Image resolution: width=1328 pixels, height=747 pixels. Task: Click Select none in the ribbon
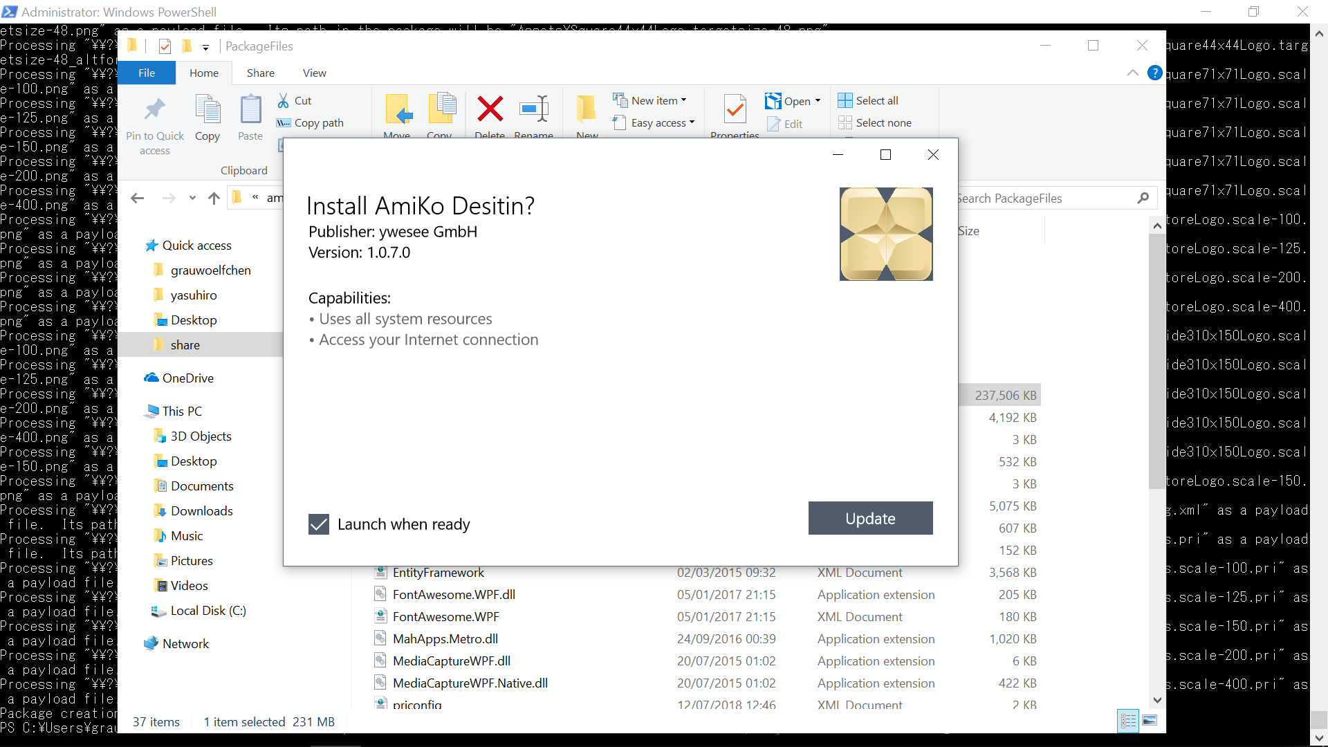coord(875,122)
